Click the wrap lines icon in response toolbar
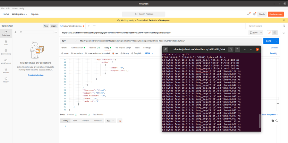The image size is (288, 143). (x=120, y=121)
